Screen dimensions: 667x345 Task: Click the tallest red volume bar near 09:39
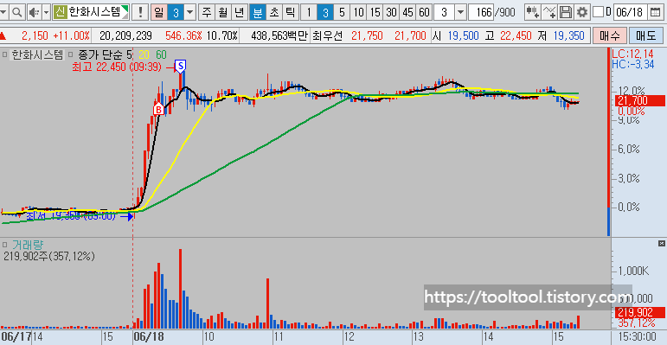click(180, 289)
